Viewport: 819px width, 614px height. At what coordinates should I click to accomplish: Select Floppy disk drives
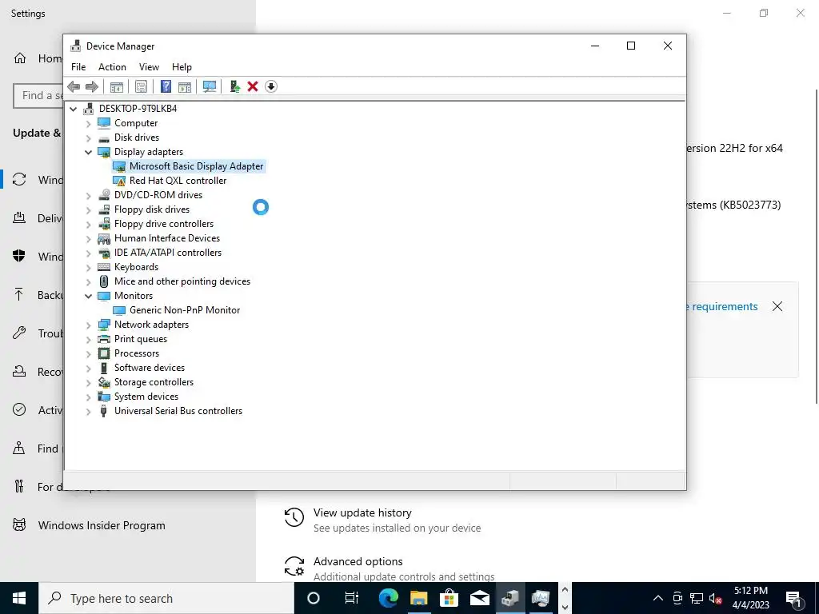click(152, 209)
